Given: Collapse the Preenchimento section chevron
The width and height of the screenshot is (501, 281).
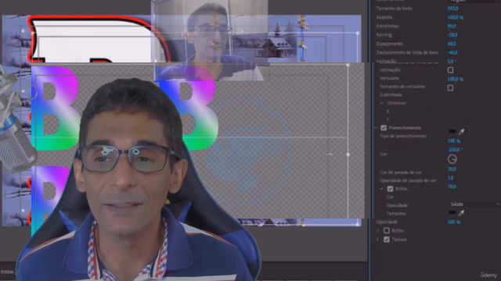Looking at the screenshot, I should point(376,128).
